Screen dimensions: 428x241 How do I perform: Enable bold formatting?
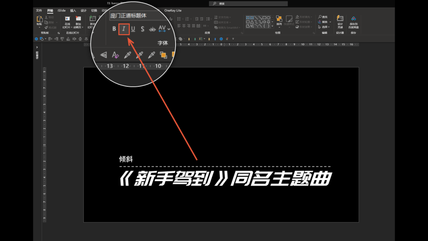click(x=115, y=29)
